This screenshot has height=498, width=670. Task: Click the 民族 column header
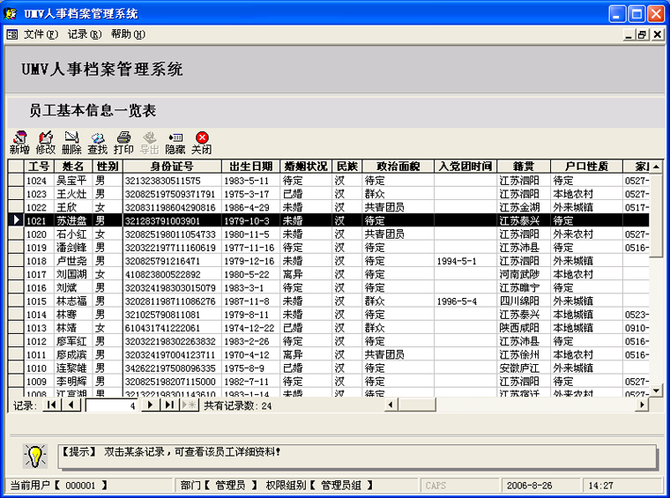(x=347, y=166)
